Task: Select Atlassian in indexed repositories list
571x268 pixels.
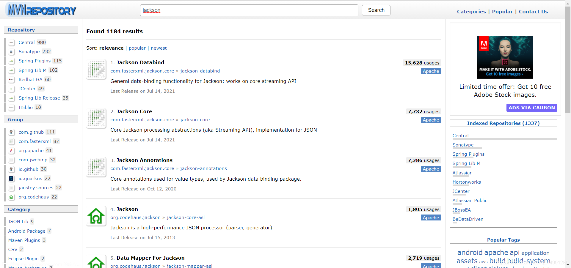Action: point(462,173)
